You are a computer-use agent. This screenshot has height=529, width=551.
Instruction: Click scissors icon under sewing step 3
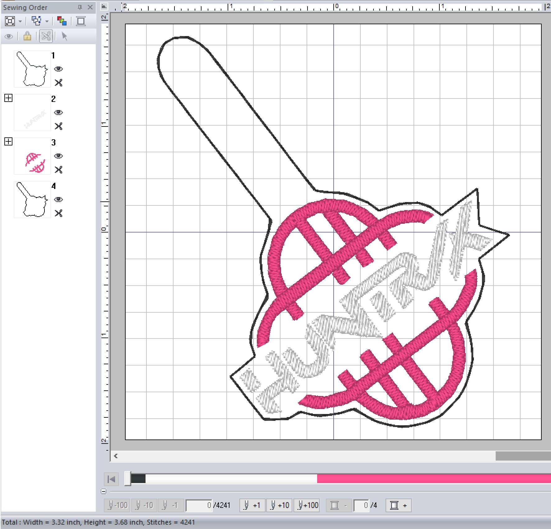pos(58,170)
